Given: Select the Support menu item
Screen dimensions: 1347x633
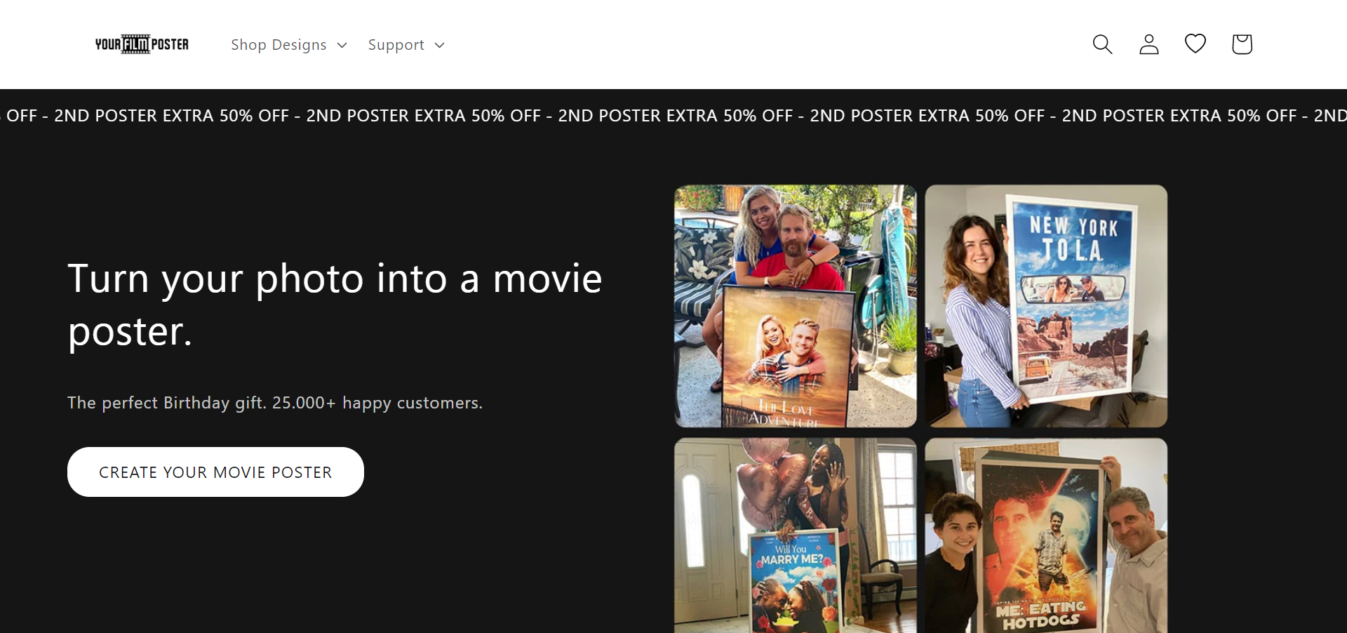Looking at the screenshot, I should point(396,44).
